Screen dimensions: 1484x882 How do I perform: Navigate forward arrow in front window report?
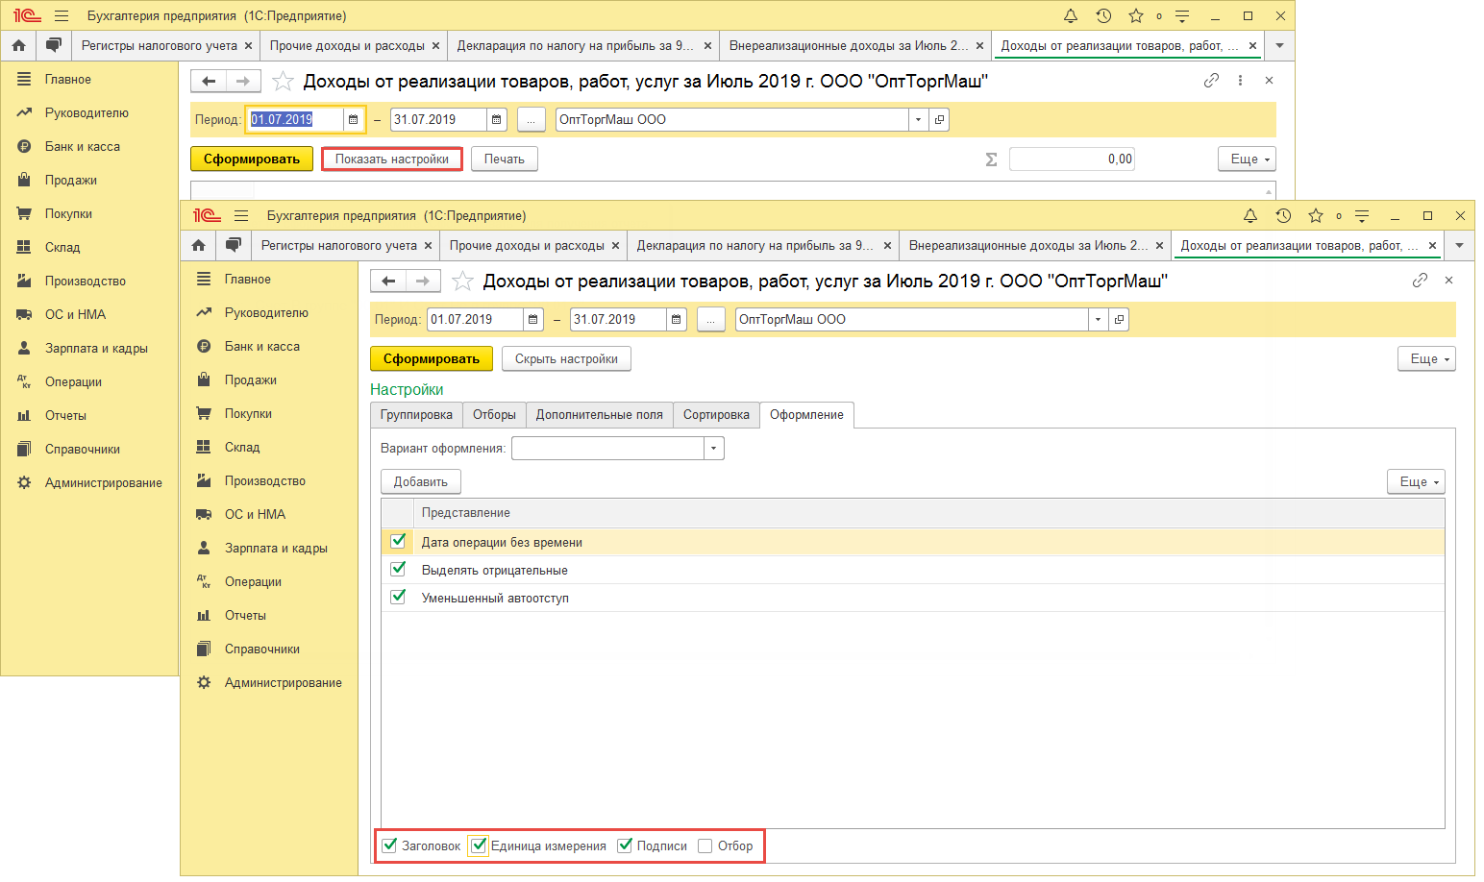click(423, 282)
